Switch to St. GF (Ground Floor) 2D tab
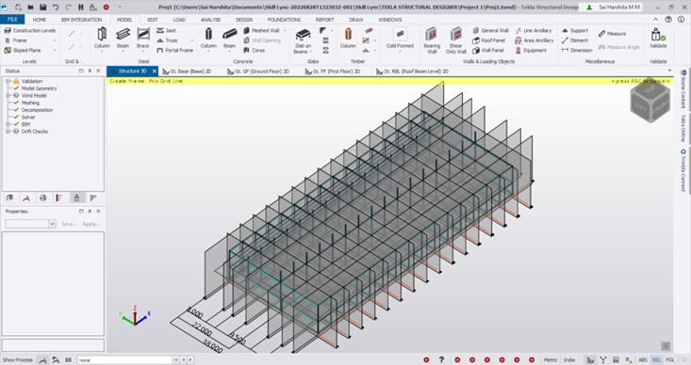Screen dimensions: 691x365 pos(257,71)
